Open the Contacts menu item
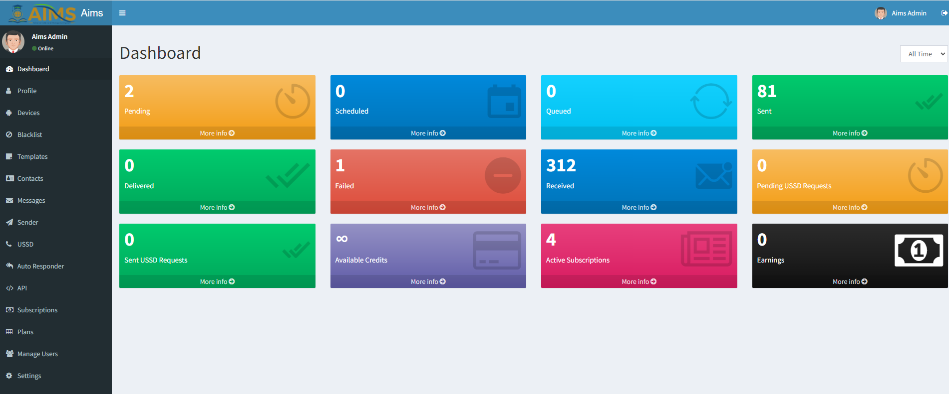The width and height of the screenshot is (949, 394). click(x=30, y=179)
